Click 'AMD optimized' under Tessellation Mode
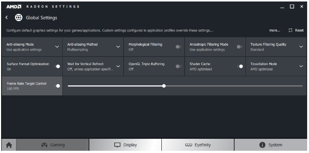This screenshot has width=309, height=153. point(261,69)
